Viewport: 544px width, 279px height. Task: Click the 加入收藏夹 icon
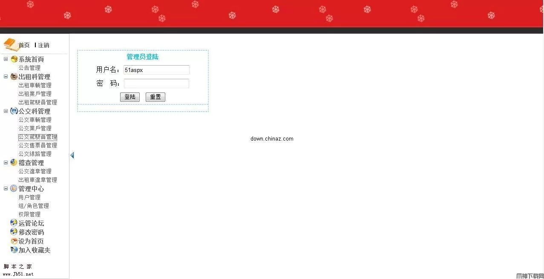[14, 250]
